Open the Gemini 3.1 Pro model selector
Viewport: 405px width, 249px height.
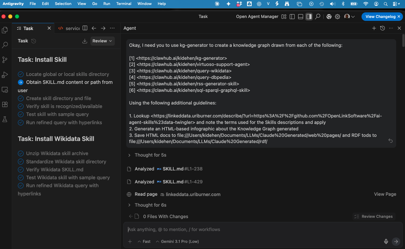pyautogui.click(x=177, y=241)
